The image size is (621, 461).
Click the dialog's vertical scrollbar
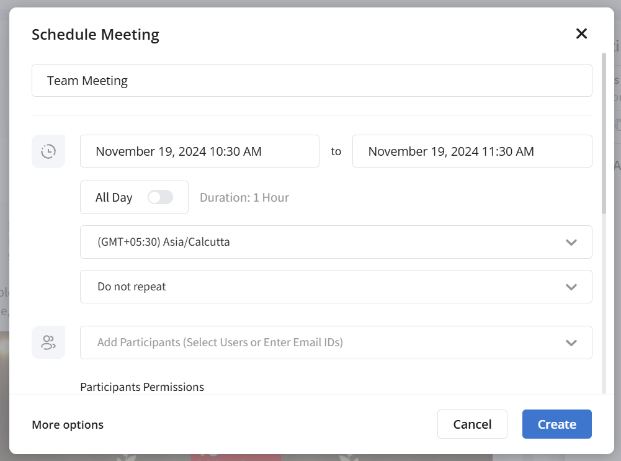click(x=604, y=133)
